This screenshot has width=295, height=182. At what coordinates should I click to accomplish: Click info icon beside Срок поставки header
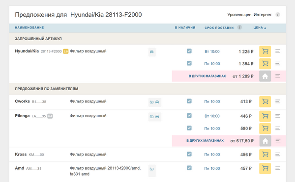coord(239,27)
